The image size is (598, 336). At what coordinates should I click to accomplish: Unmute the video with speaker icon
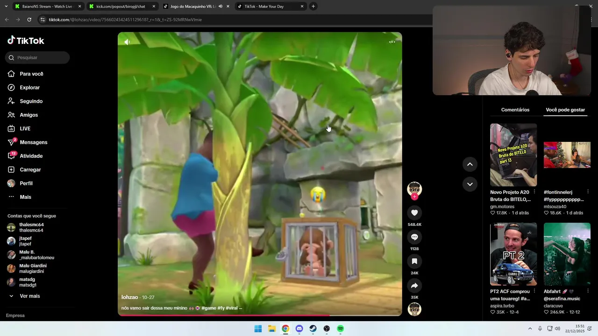click(x=127, y=42)
